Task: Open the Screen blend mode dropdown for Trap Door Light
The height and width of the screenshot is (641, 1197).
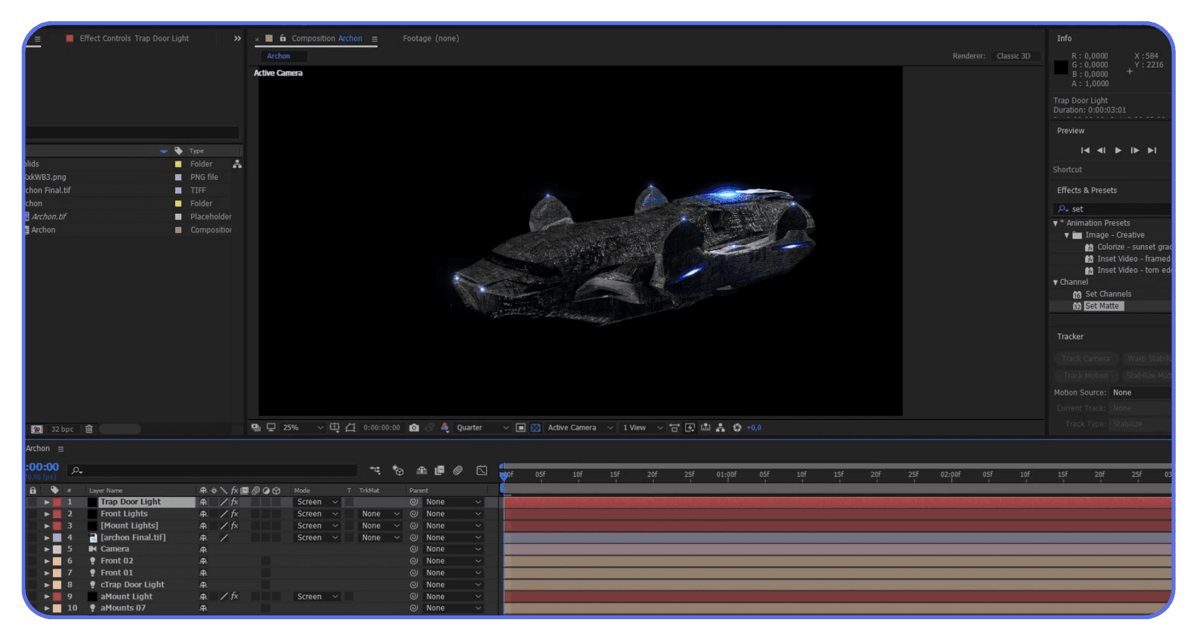Action: [x=316, y=501]
